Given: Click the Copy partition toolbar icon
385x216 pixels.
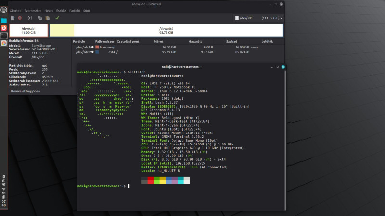Looking at the screenshot, I should (x=40, y=18).
